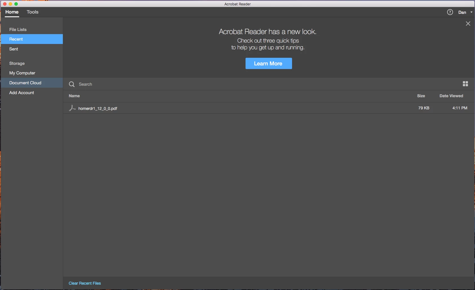
Task: Open the Tools tab
Action: coord(32,12)
